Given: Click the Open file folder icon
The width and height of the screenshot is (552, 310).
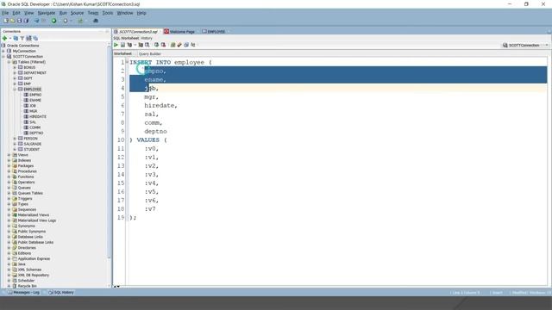Looking at the screenshot, I should click(x=13, y=21).
